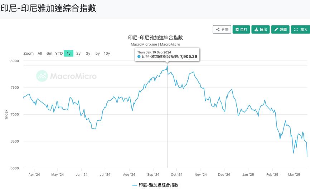Click the Sep '24 axis label
Viewport: 310px width, 189px height.
pos(153,175)
